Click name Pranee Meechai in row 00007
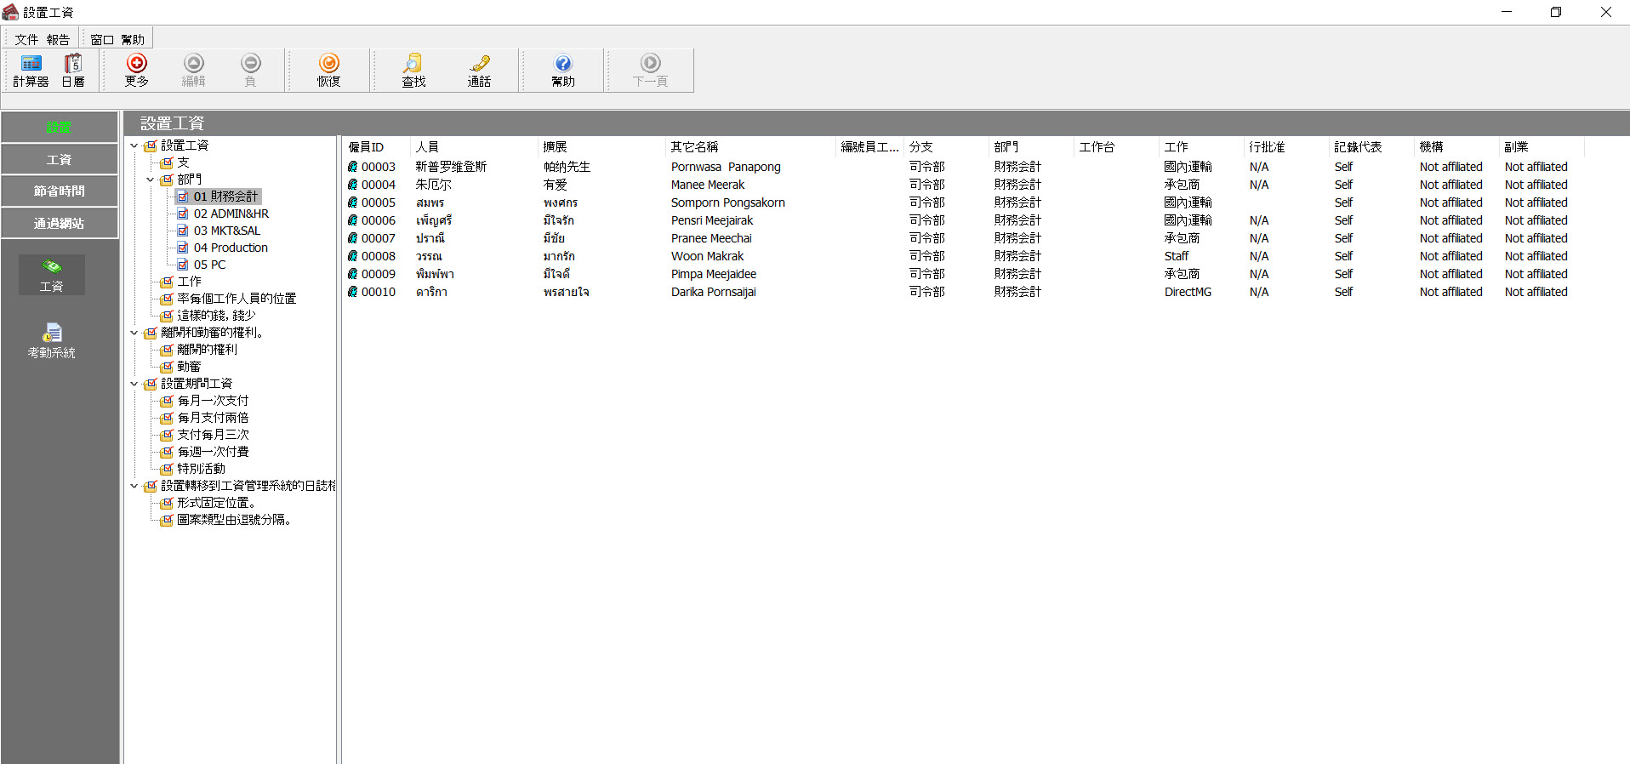The width and height of the screenshot is (1630, 764). pos(711,238)
